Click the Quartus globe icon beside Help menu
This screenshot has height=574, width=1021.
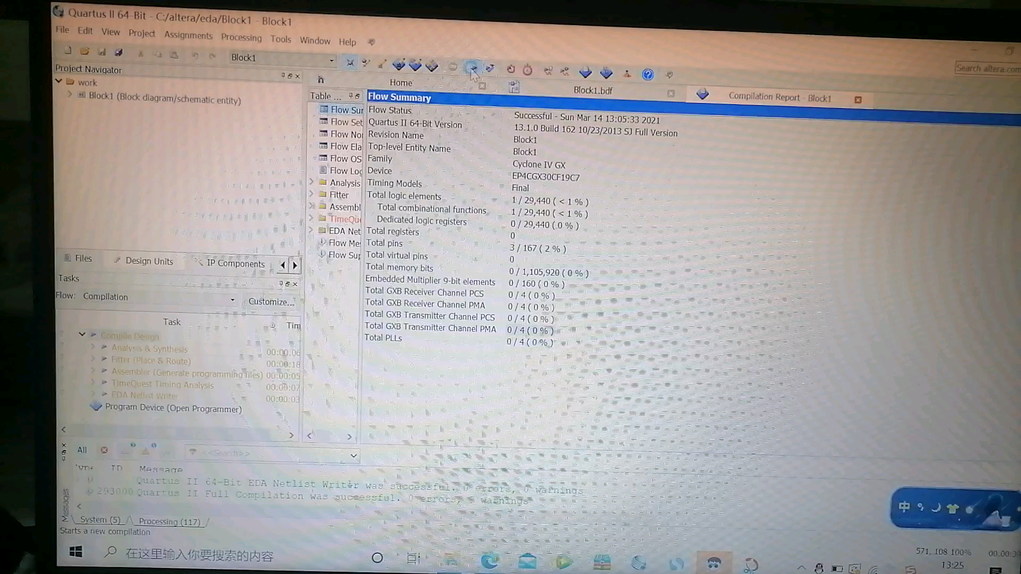(x=372, y=42)
